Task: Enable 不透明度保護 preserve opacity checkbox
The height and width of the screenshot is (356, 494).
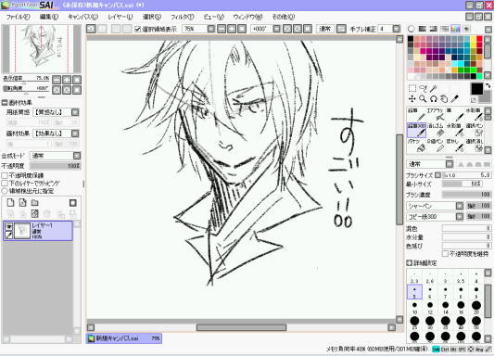Action: (5, 175)
